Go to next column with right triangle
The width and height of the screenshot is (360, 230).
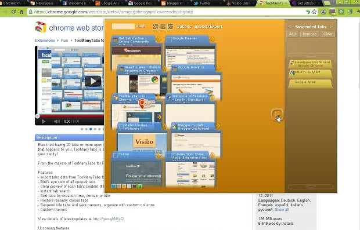point(332,27)
